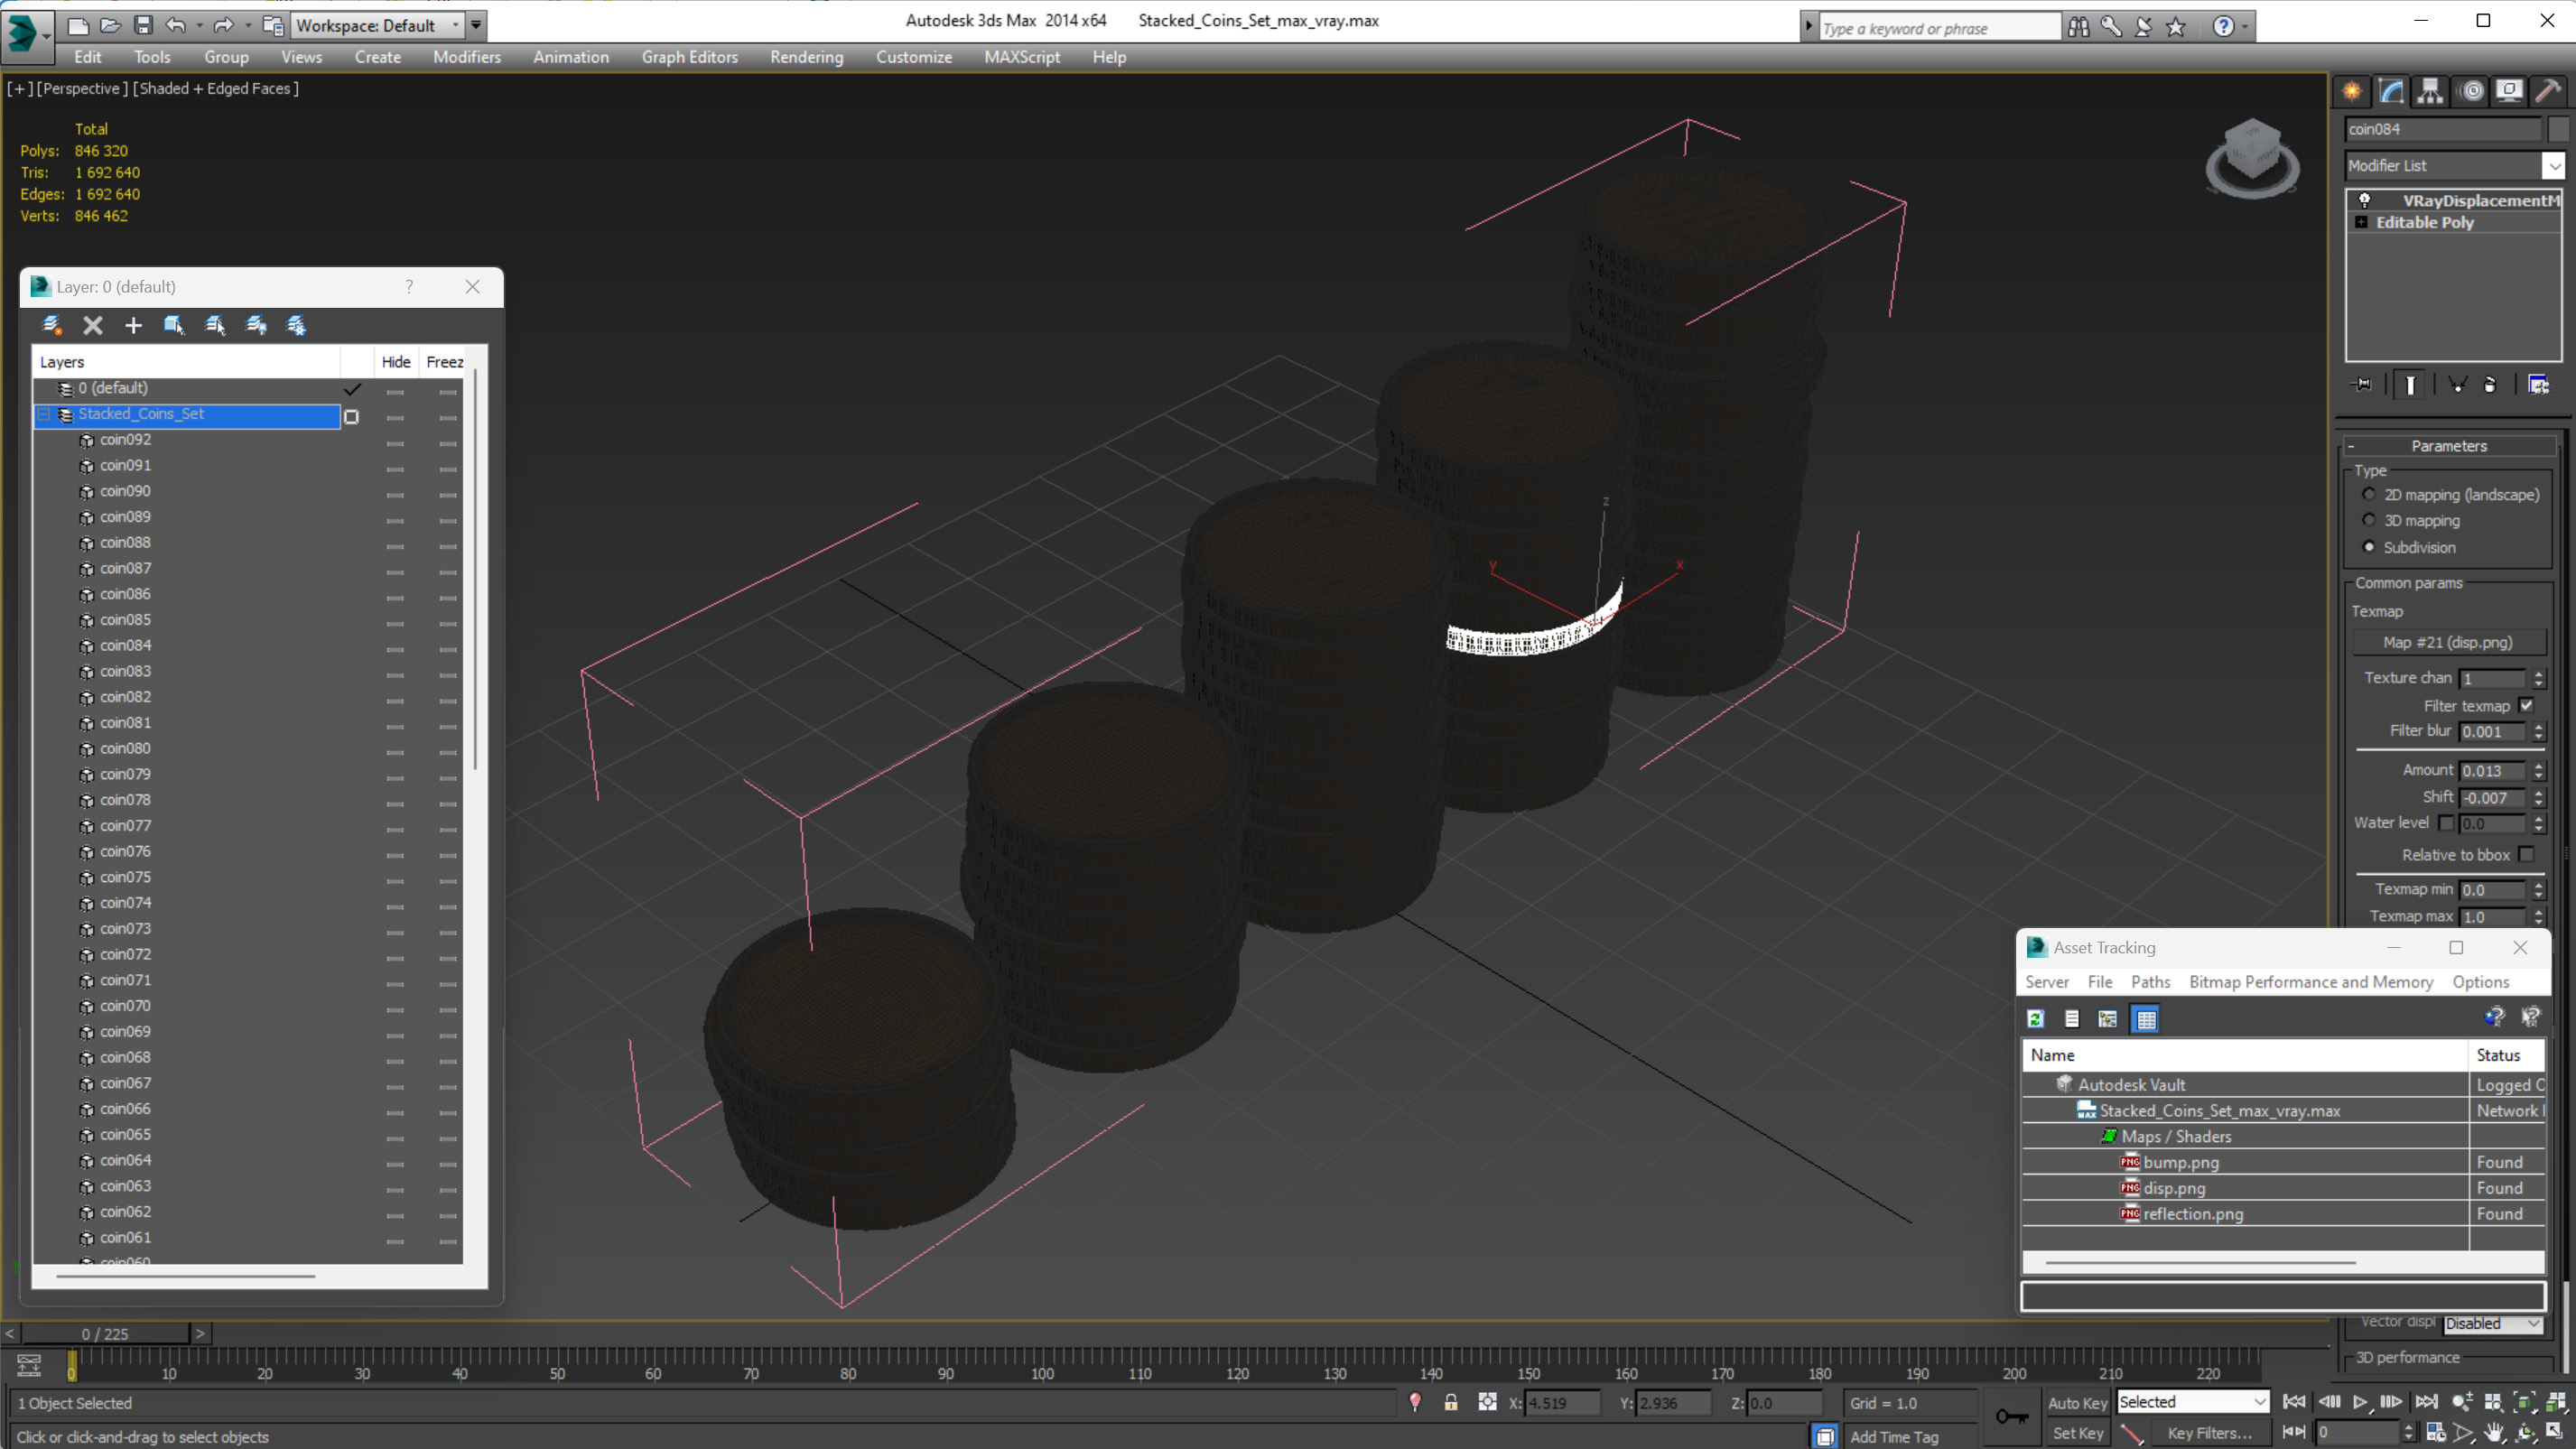Viewport: 2576px width, 1449px height.
Task: Expand the Editable Poly plus sign
Action: [x=2361, y=222]
